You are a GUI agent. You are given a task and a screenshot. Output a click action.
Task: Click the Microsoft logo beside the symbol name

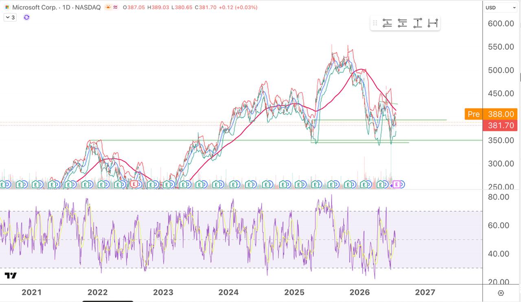pyautogui.click(x=7, y=7)
